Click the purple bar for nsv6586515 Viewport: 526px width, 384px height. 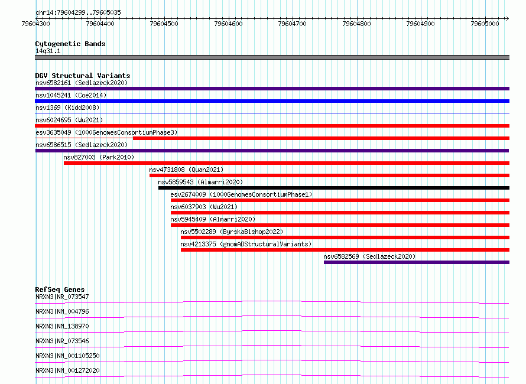click(x=272, y=151)
